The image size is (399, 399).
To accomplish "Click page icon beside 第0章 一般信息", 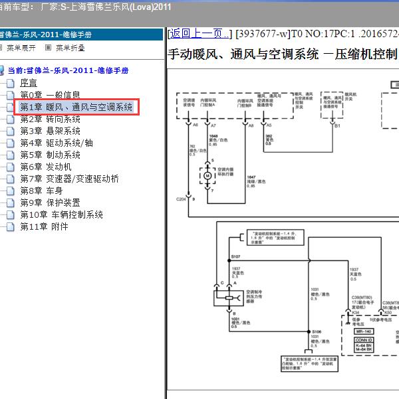I will coord(11,95).
